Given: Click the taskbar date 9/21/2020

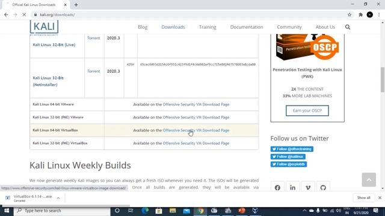Looking at the screenshot, I should [361, 213].
